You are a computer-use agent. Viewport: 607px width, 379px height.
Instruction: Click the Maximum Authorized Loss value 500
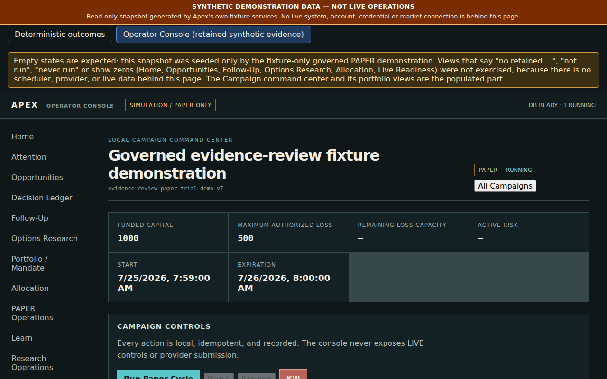click(246, 238)
